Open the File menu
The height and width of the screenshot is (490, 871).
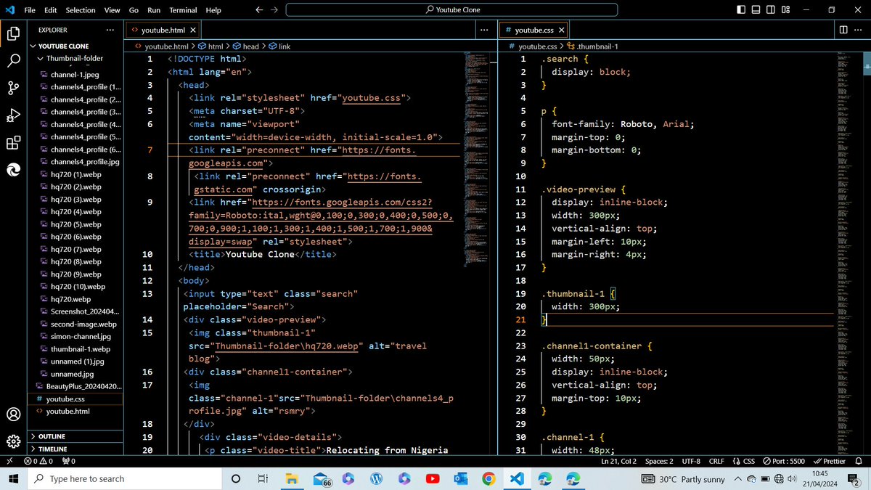[30, 10]
